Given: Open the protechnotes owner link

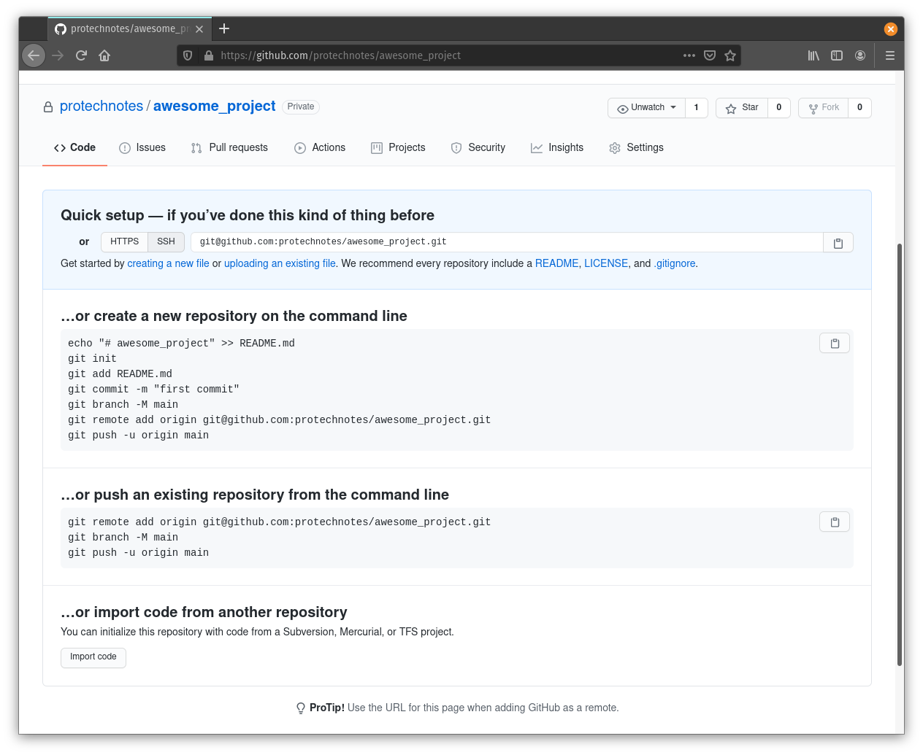Looking at the screenshot, I should coord(102,107).
